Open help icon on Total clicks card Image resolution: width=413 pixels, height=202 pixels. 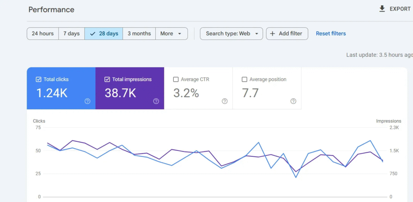pos(88,101)
